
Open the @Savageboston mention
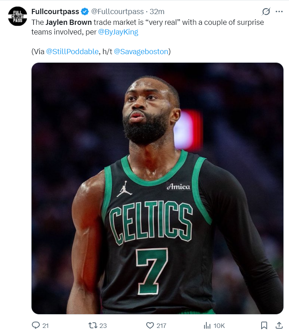coord(141,52)
